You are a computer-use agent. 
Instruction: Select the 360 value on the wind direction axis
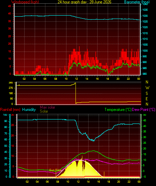[x=11, y=83]
